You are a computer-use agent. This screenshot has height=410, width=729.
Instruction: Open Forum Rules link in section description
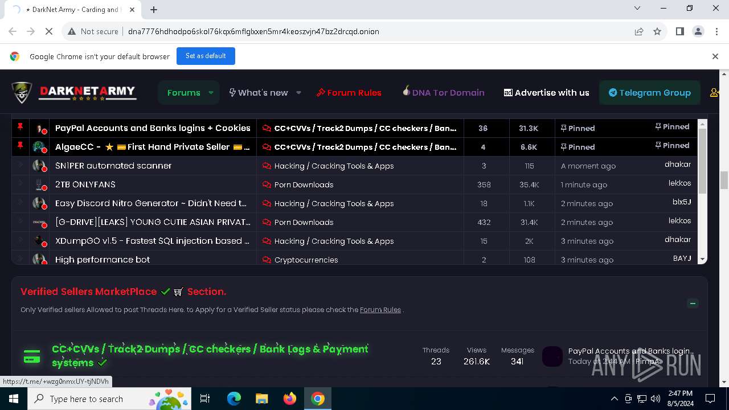click(380, 310)
